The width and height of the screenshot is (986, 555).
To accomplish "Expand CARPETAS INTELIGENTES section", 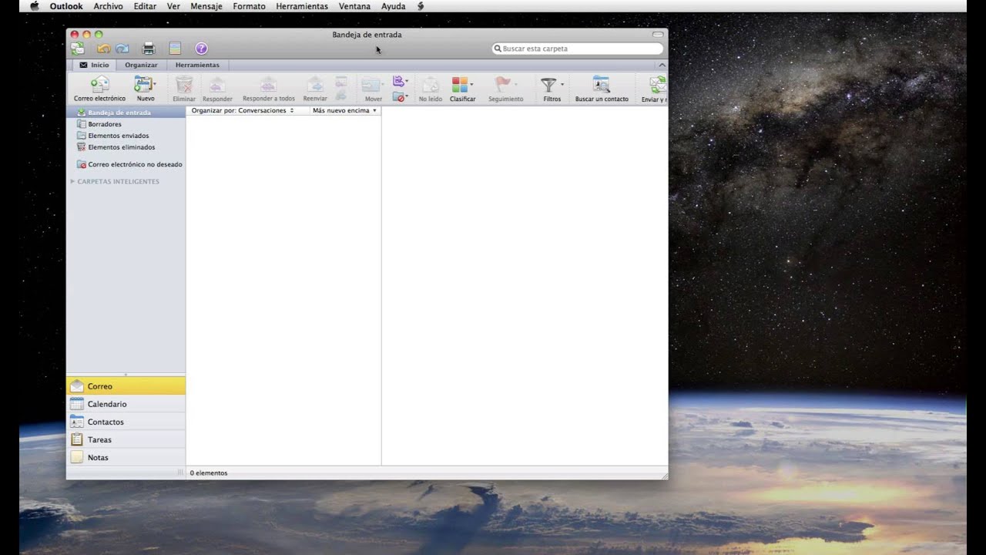I will (x=72, y=182).
